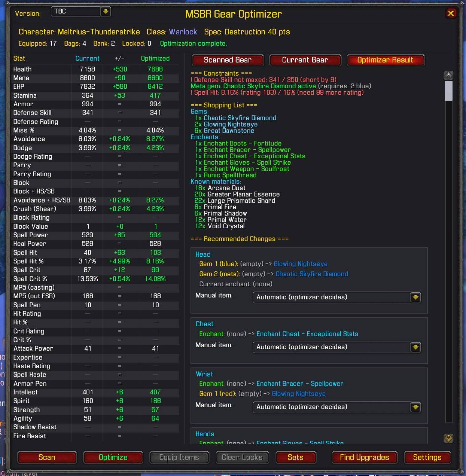Click the Optimized column header
This screenshot has height=476, width=466.
pos(155,58)
